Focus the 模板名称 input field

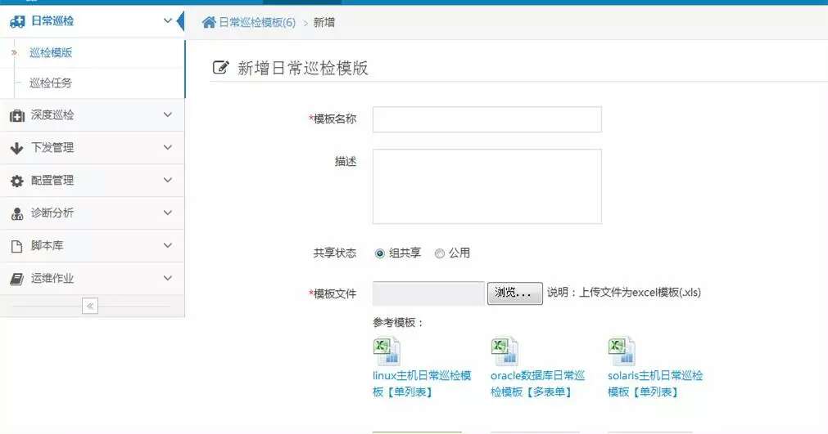point(486,119)
